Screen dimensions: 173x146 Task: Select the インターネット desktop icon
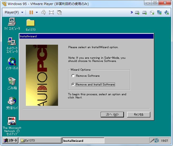pos(12,63)
